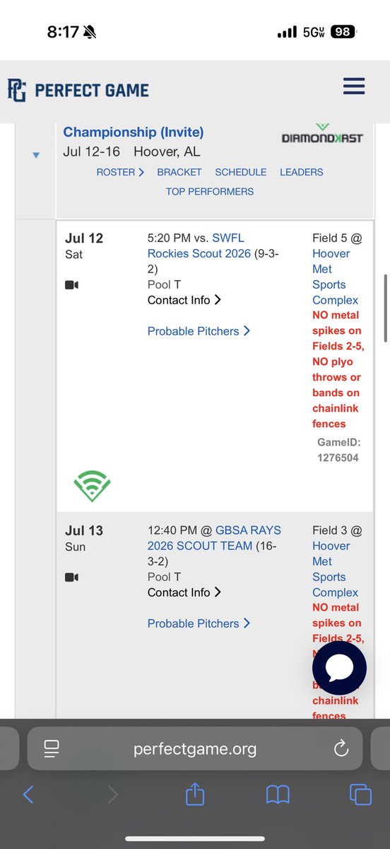The height and width of the screenshot is (849, 390).
Task: Open the ROSTER tab link
Action: tap(120, 172)
